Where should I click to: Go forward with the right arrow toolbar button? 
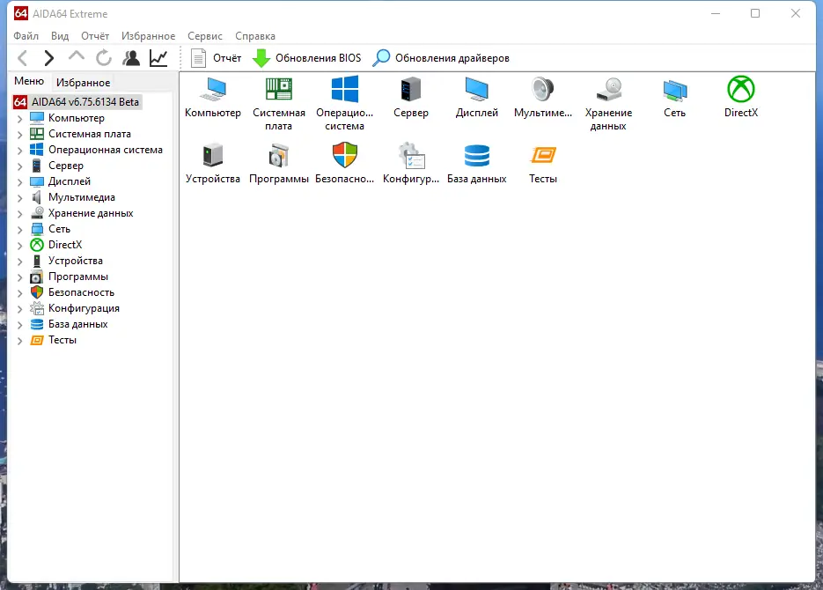coord(48,58)
